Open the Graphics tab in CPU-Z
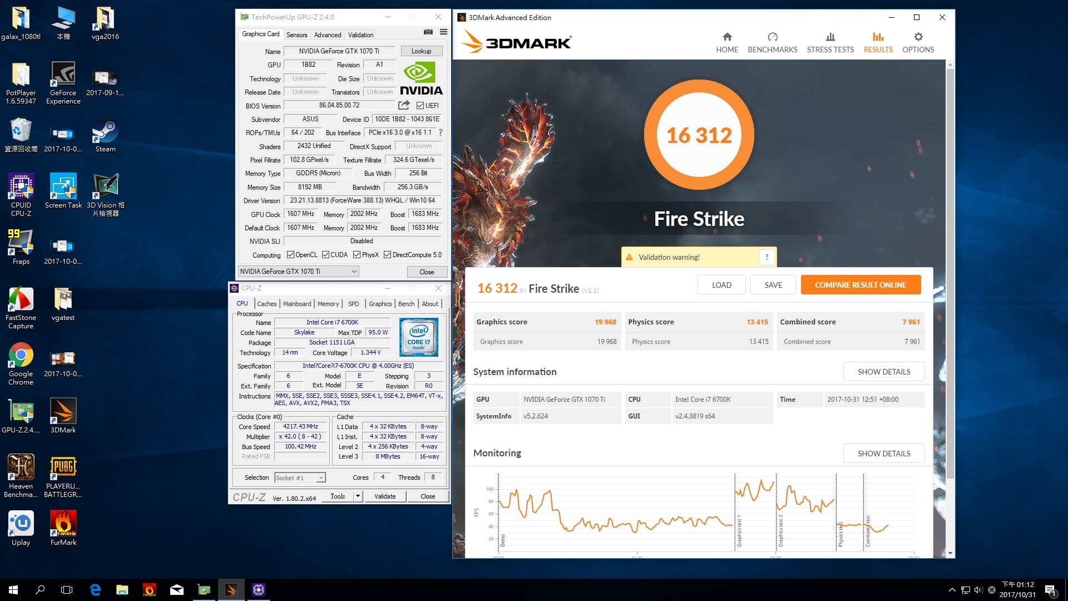Viewport: 1068px width, 601px height. pos(380,303)
